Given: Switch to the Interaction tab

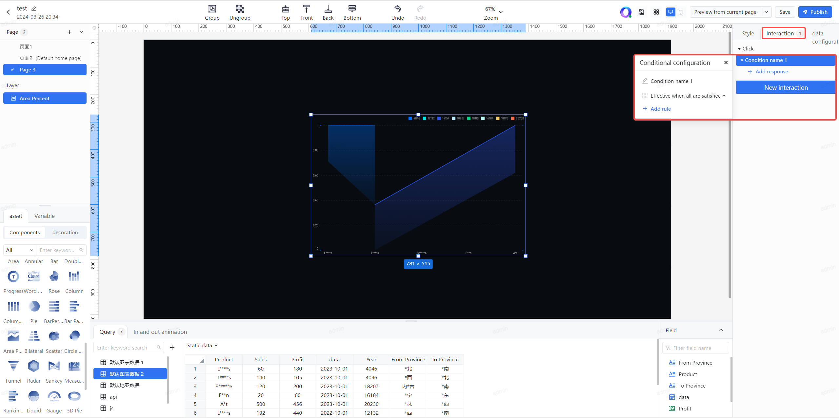Looking at the screenshot, I should pyautogui.click(x=783, y=33).
